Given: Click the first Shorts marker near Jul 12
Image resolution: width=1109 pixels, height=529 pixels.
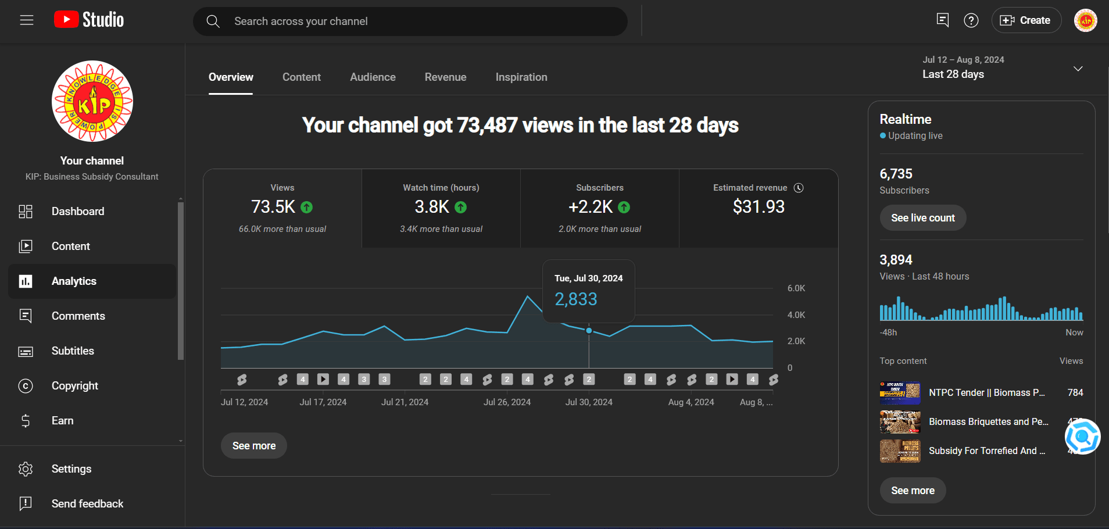Looking at the screenshot, I should click(242, 380).
